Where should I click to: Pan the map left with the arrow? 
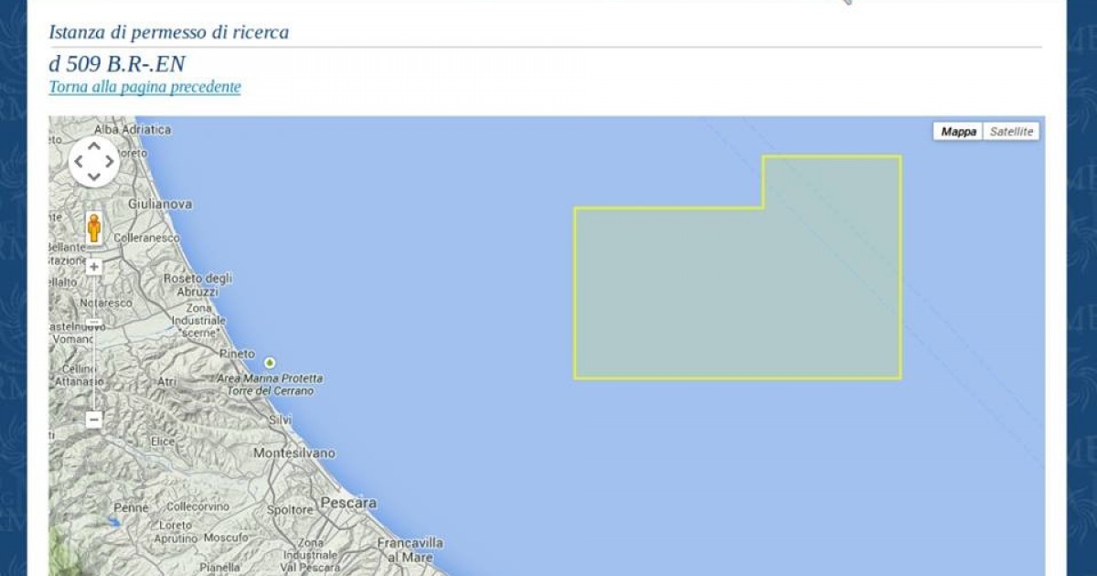(79, 162)
